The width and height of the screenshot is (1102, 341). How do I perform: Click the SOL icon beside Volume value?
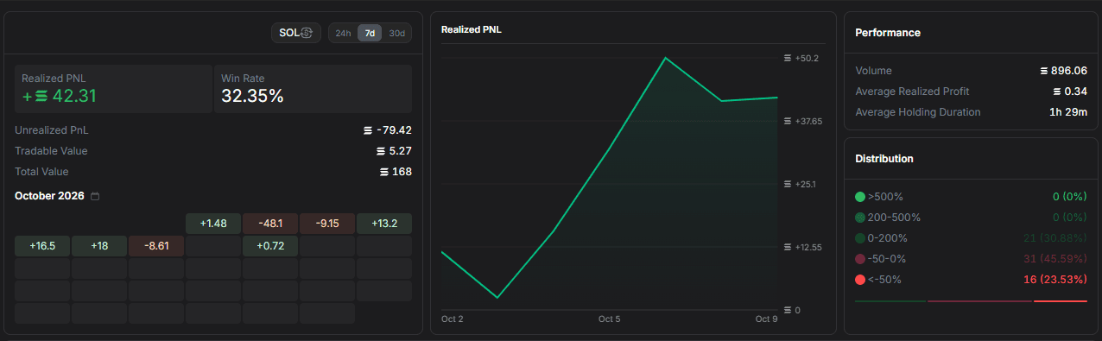(x=1044, y=71)
